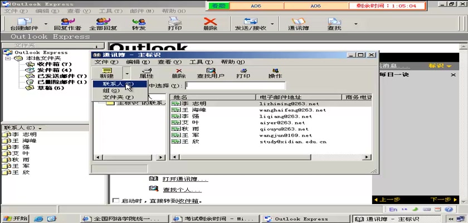
Task: Click the Delete (删除) icon in Outlook toolbar
Action: 210,24
